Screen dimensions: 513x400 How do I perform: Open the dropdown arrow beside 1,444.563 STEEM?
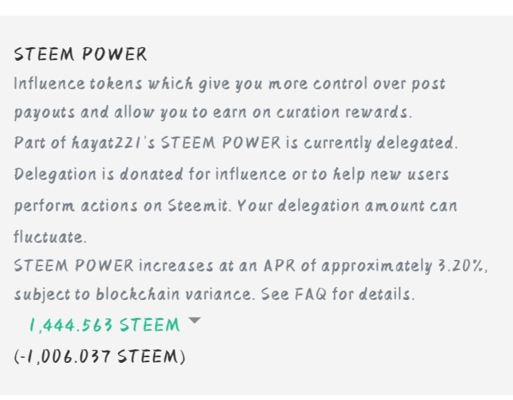193,322
